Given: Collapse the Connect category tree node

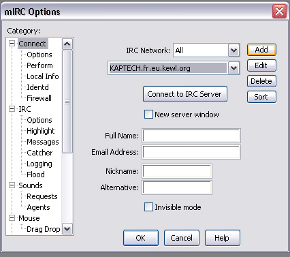Looking at the screenshot, I should tap(12, 44).
